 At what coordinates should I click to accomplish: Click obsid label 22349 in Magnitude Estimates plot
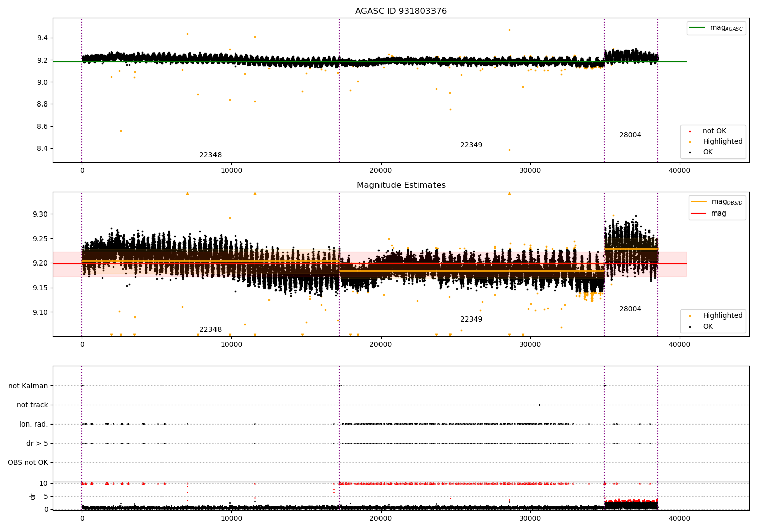click(471, 320)
